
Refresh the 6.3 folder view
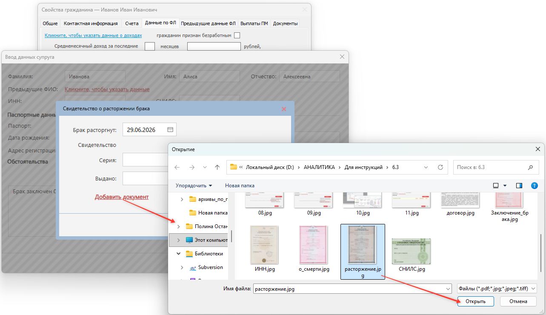click(x=440, y=167)
